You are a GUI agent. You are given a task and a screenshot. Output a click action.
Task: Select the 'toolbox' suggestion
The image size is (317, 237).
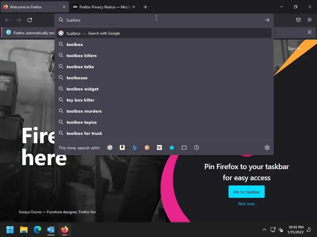[164, 44]
